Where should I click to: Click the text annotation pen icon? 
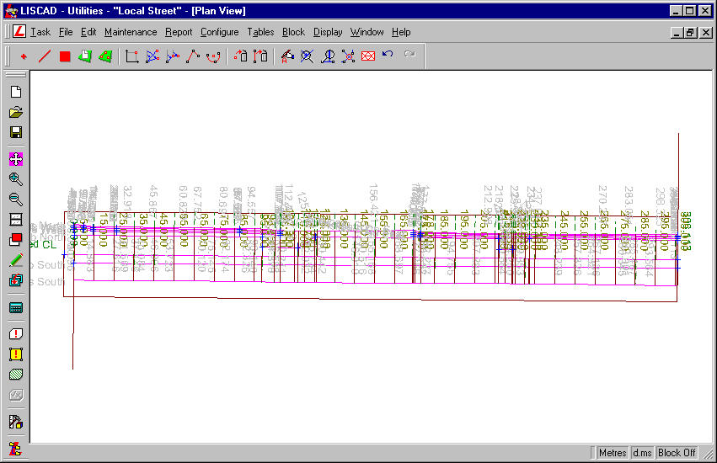(x=287, y=56)
